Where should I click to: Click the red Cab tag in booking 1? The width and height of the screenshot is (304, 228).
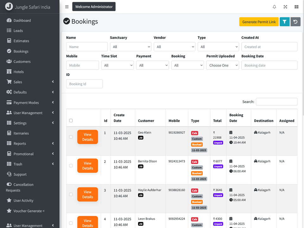194,133
